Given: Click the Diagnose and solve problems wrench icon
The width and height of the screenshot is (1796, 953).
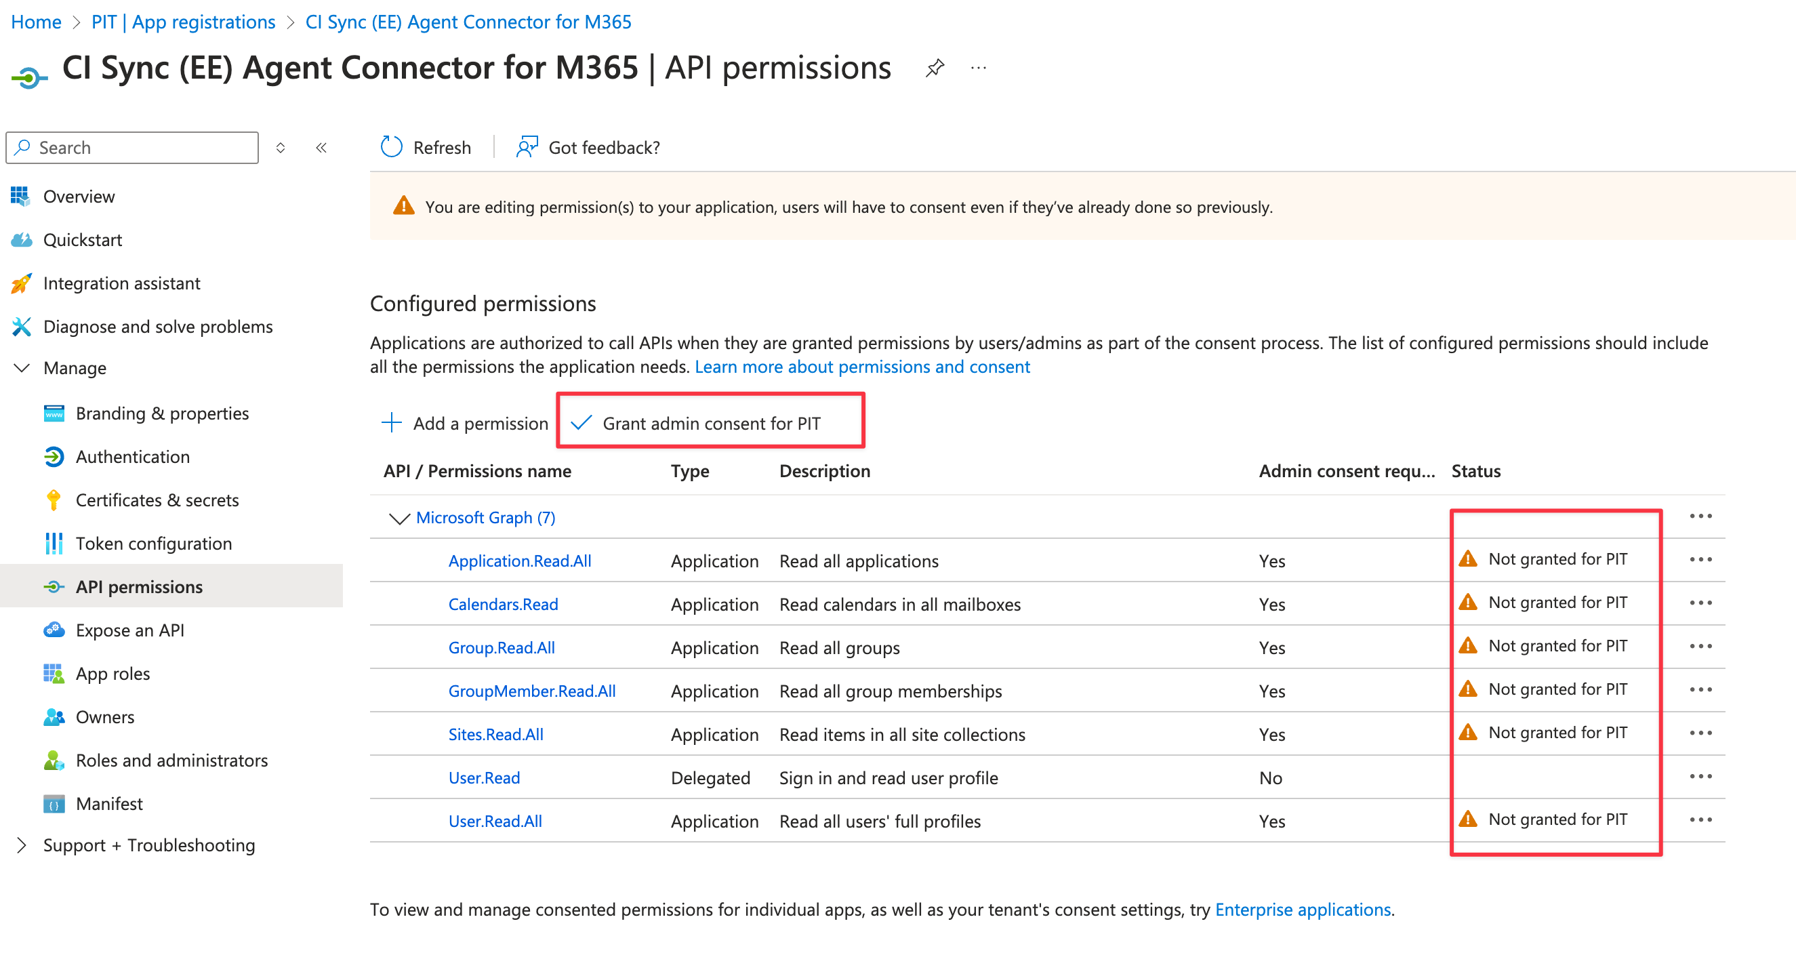Looking at the screenshot, I should (21, 326).
